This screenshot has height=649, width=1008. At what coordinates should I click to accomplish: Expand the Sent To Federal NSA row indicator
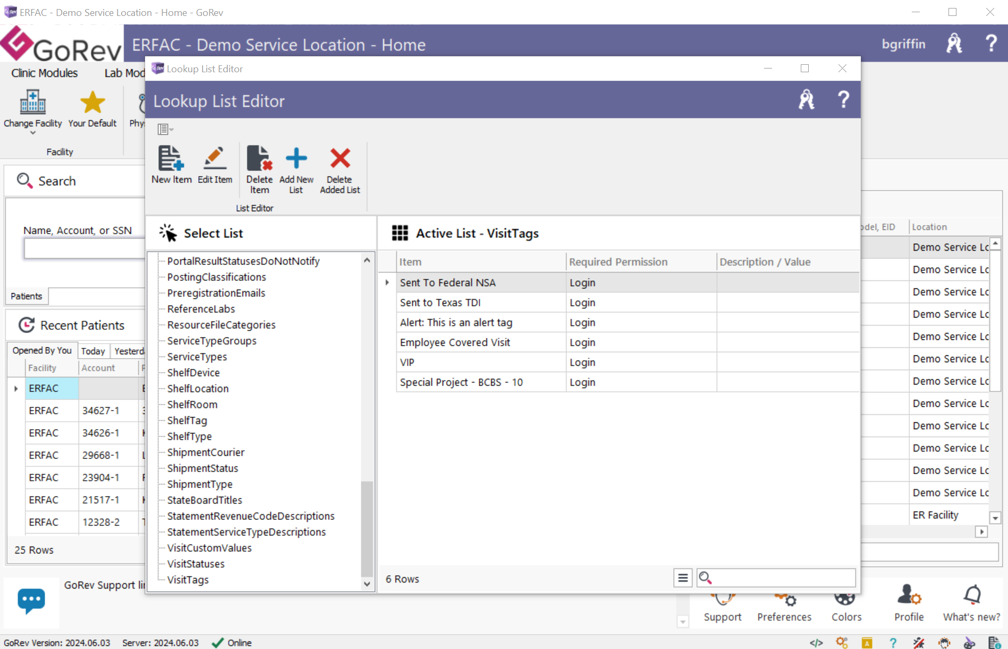(387, 283)
